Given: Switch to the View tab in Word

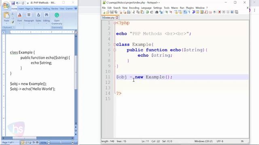Looking at the screenshot, I should click(x=62, y=9).
